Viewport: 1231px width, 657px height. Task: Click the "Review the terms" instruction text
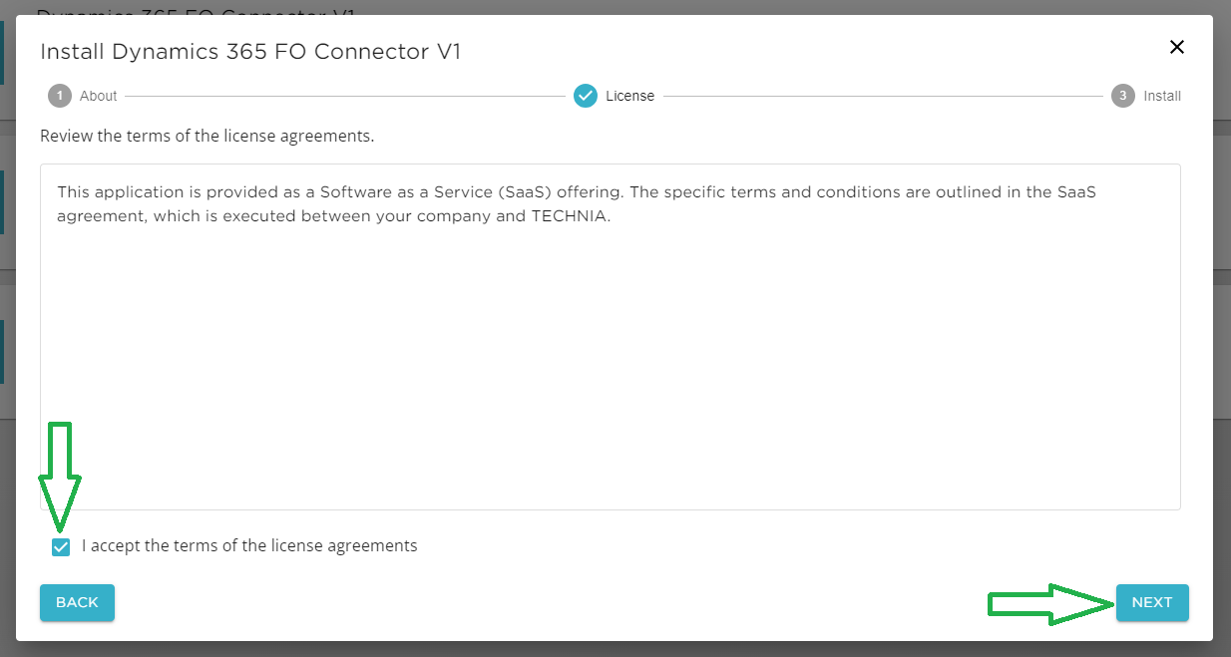tap(206, 136)
